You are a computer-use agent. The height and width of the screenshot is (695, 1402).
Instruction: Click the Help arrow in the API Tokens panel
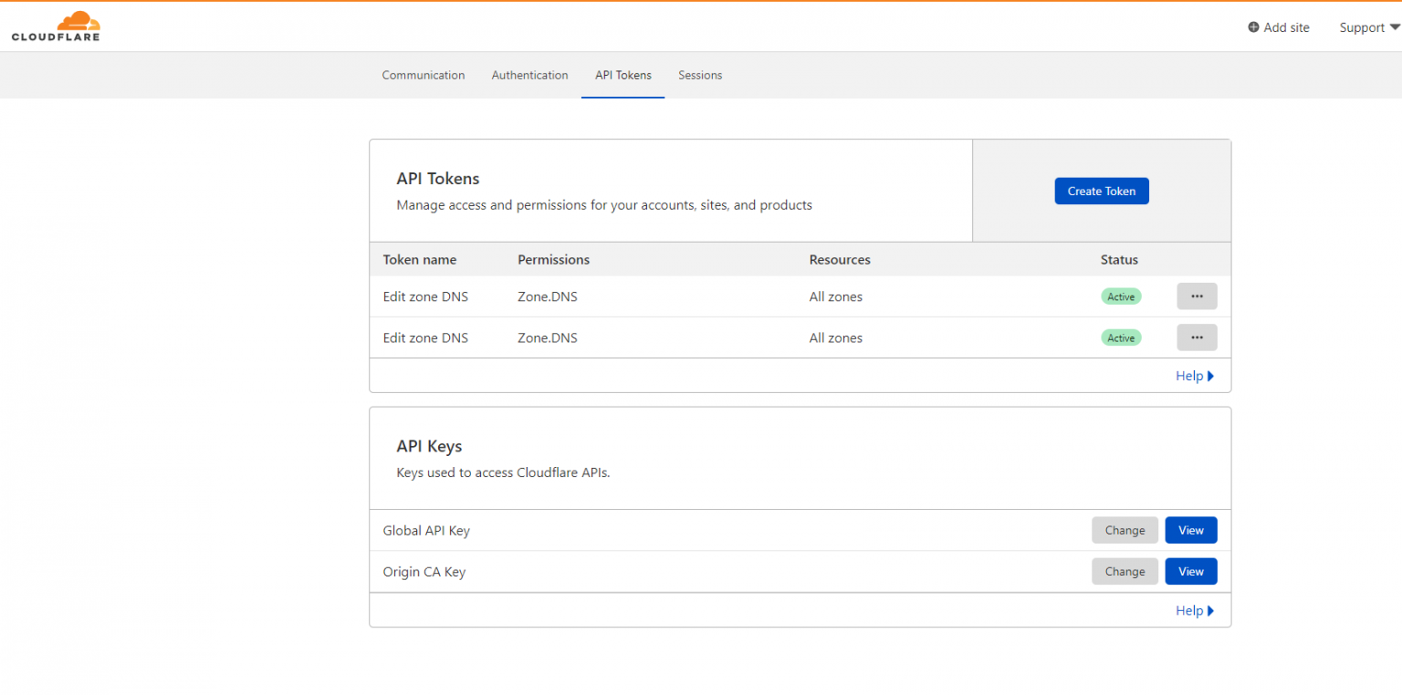click(1210, 375)
